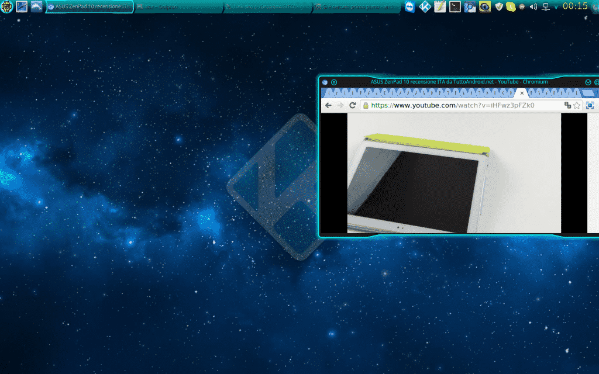The width and height of the screenshot is (599, 374).
Task: Switch to the Dolphin window taskbar entry
Action: point(178,6)
